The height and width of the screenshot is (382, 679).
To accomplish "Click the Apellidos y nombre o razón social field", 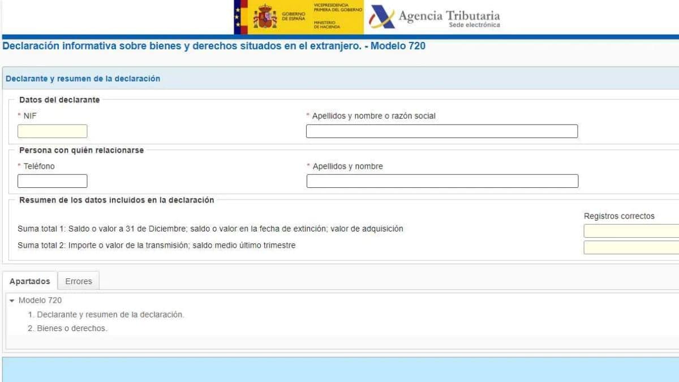I will [441, 131].
